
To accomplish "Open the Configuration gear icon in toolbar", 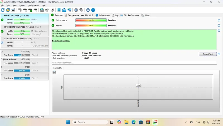I will tap(76, 10).
